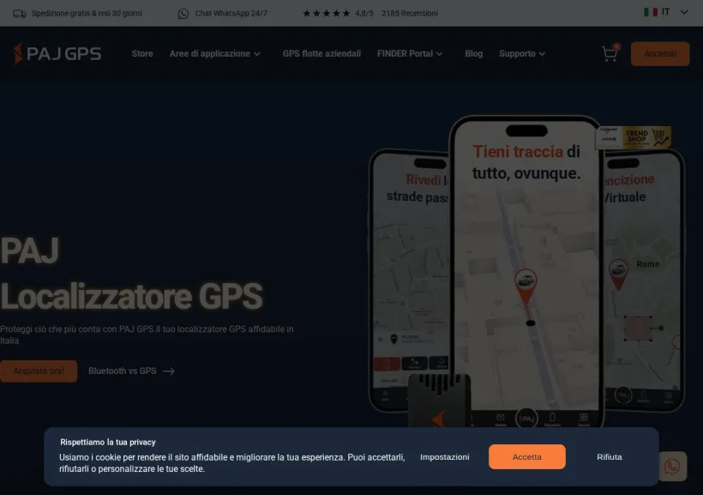The height and width of the screenshot is (495, 703).
Task: Click the Localizzatore GPS heading
Action: (x=131, y=296)
